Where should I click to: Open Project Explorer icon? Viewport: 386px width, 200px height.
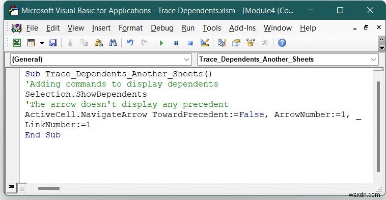222,43
